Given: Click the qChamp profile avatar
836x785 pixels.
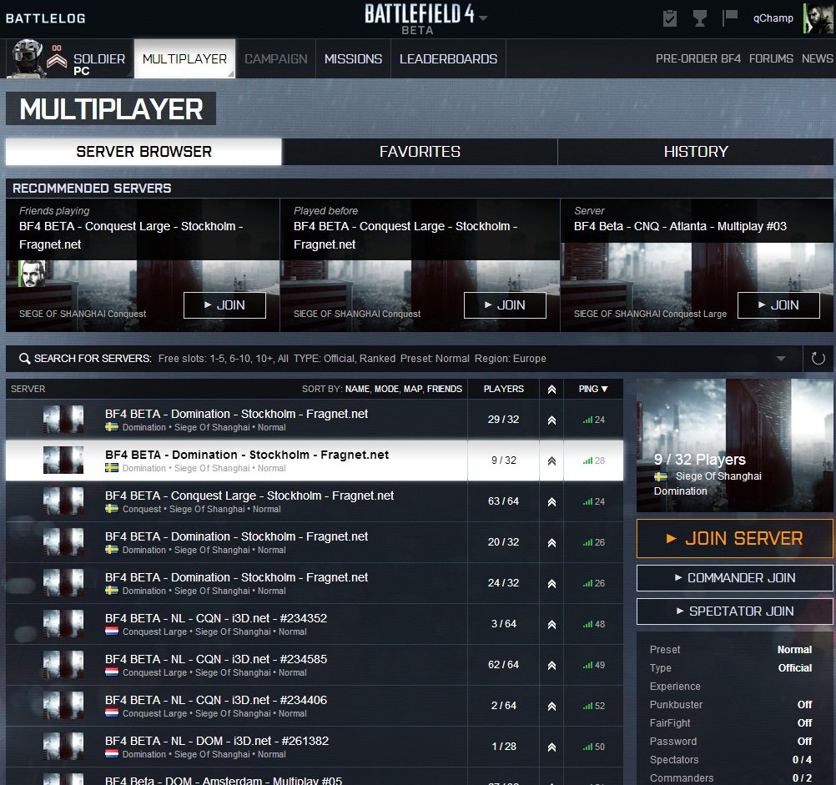Looking at the screenshot, I should [x=818, y=18].
